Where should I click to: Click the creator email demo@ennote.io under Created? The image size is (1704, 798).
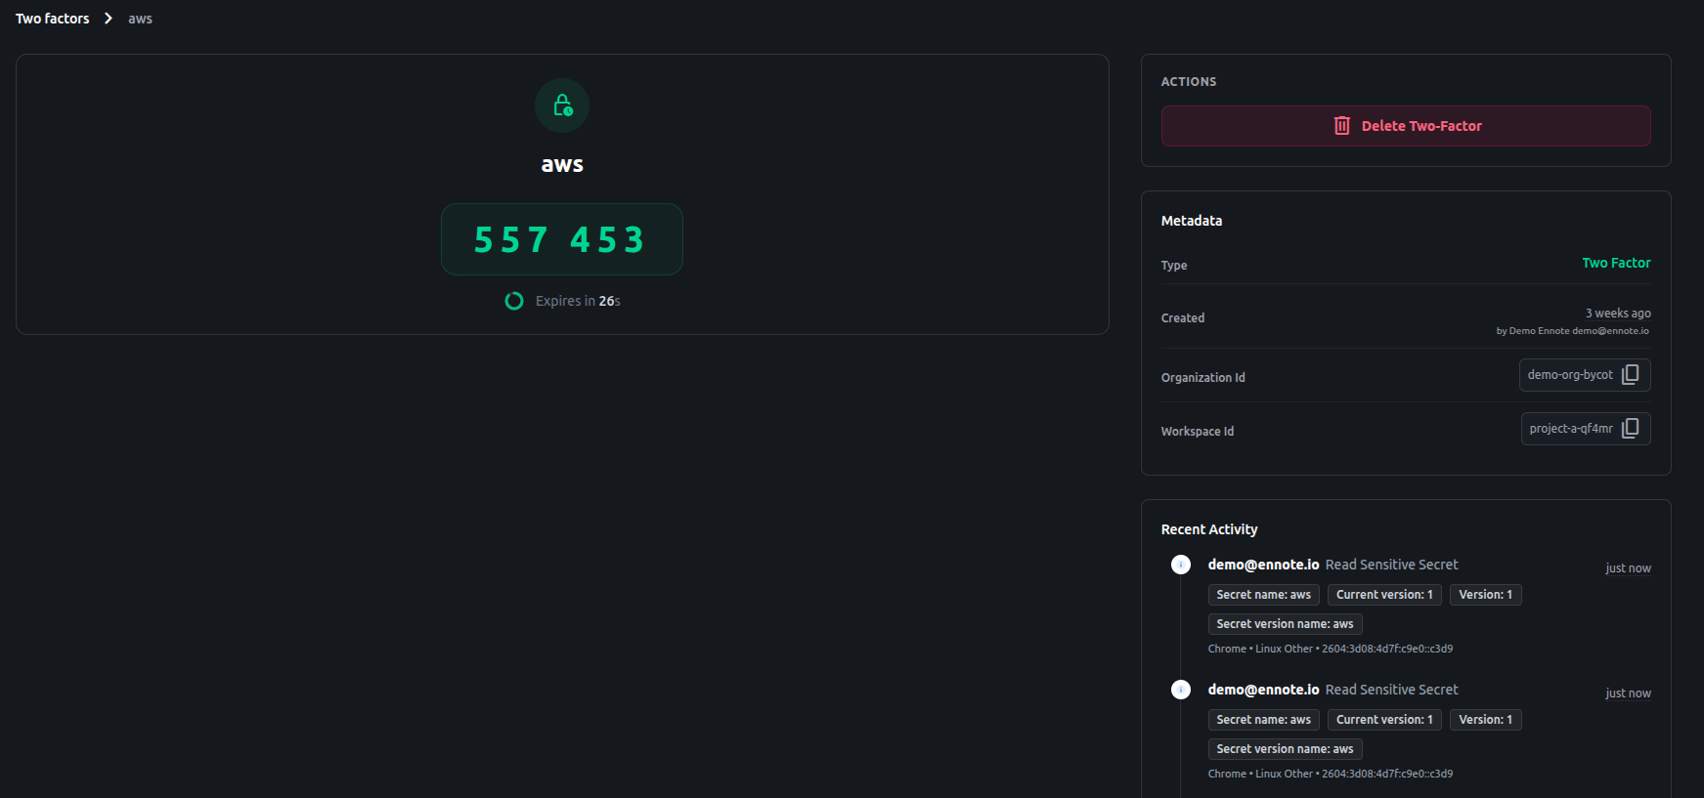(x=1610, y=331)
